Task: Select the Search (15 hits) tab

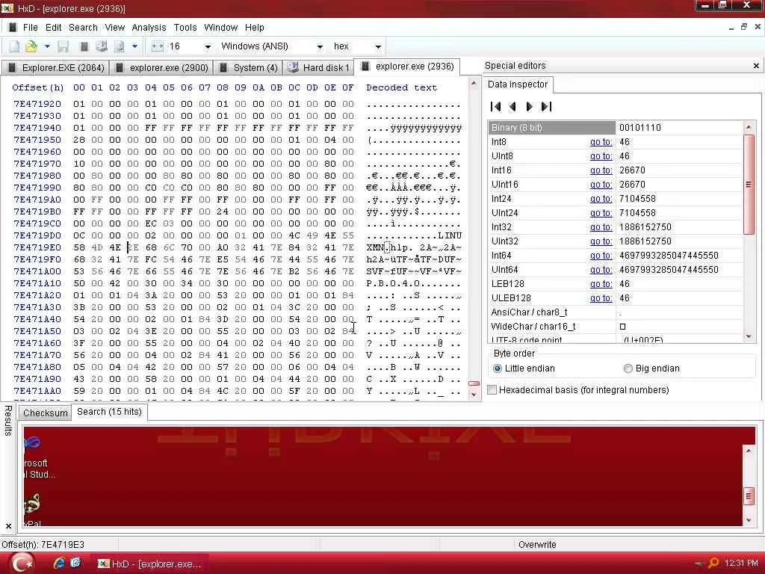Action: click(109, 412)
